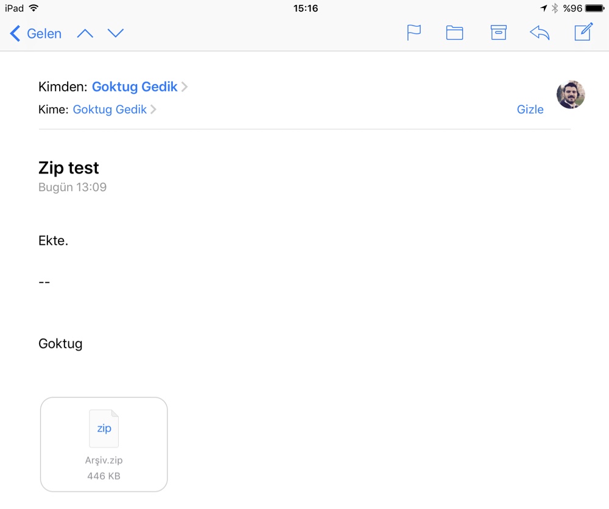Hide header details with Gizle
Screen dimensions: 609x509
coord(530,110)
